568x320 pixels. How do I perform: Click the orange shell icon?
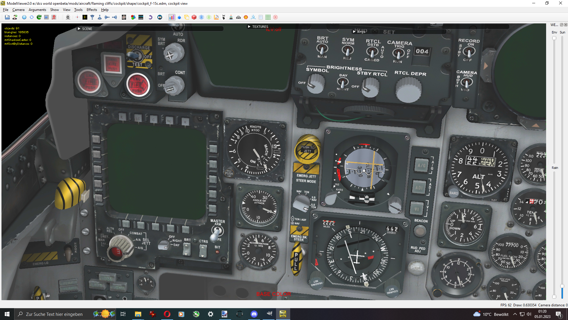click(246, 17)
